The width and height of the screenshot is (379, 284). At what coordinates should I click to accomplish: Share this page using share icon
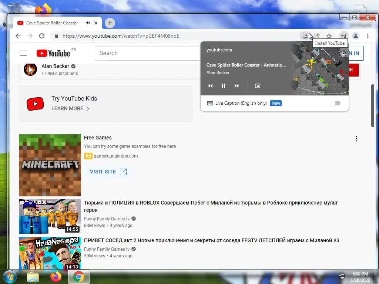317,36
